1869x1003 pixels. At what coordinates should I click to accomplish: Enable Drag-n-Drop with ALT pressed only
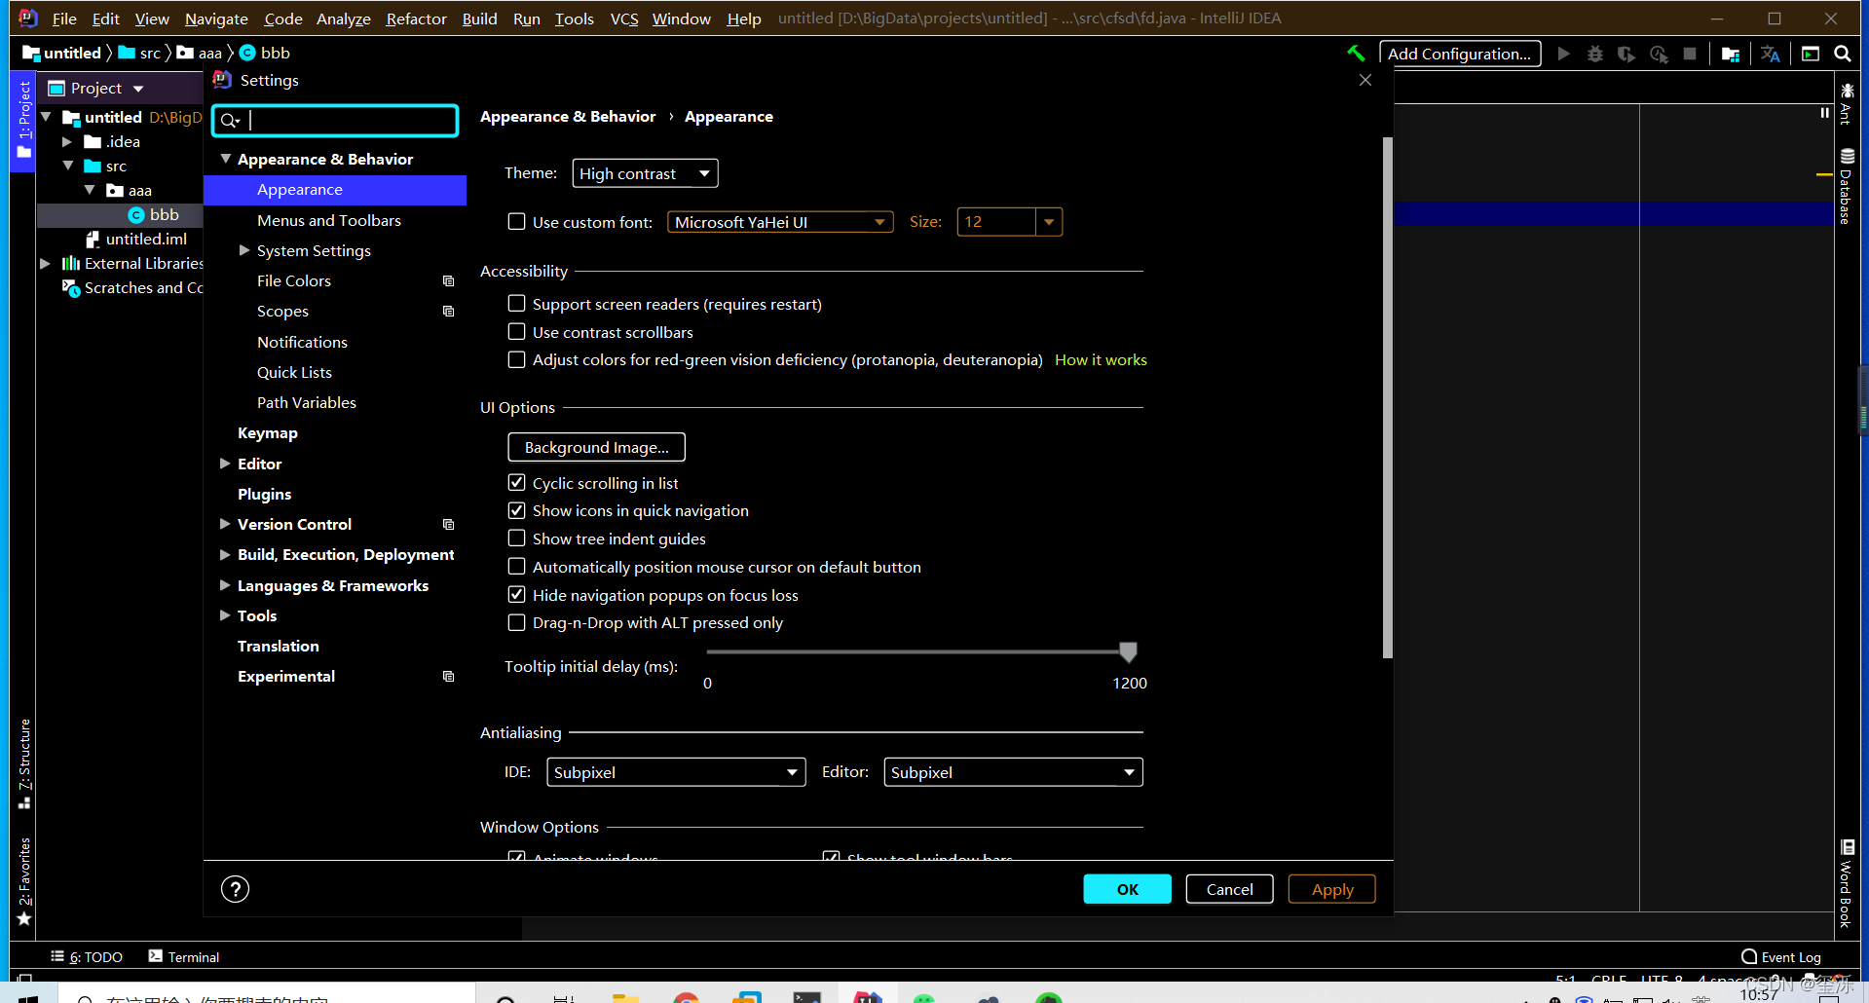coord(517,622)
